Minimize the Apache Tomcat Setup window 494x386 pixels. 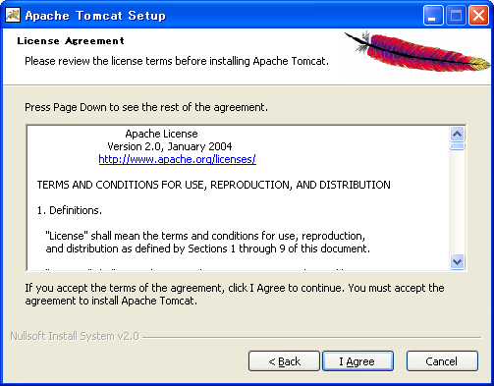coord(433,15)
